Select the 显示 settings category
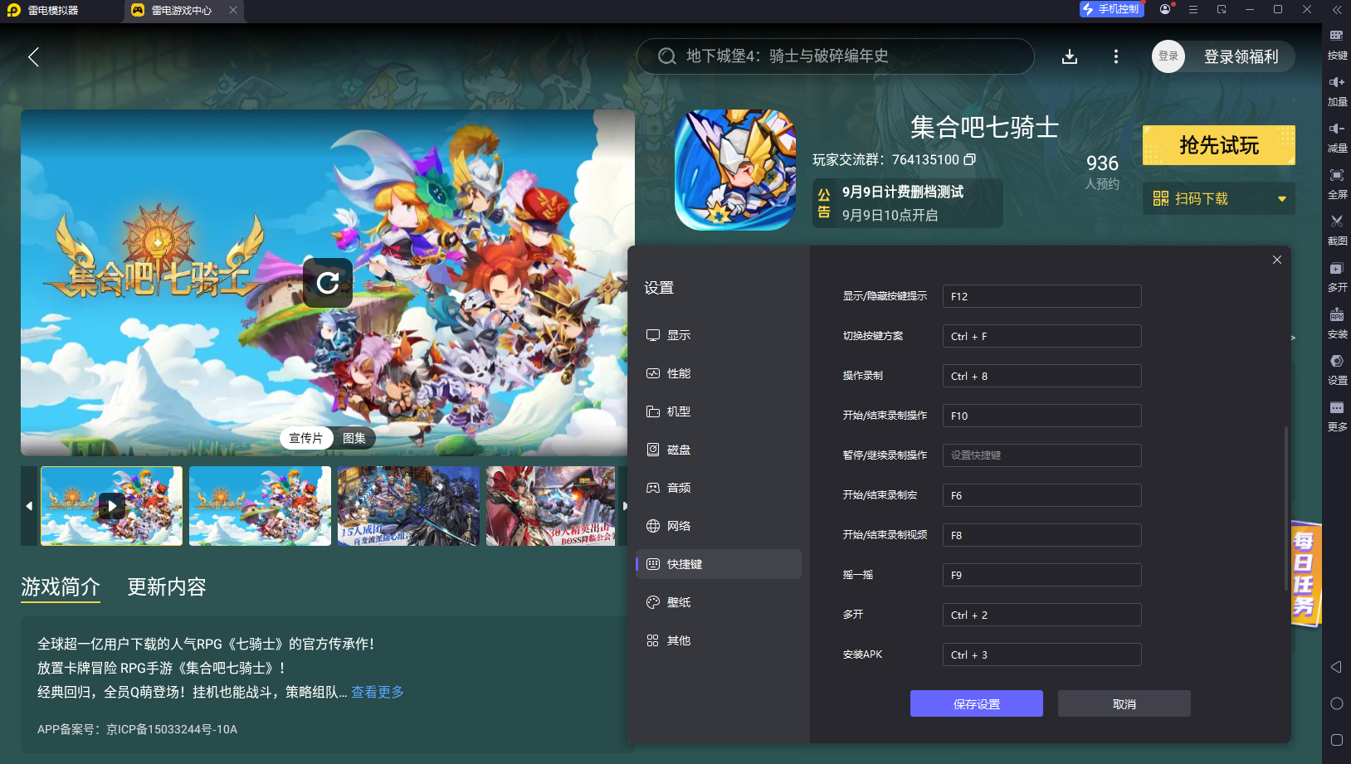This screenshot has width=1351, height=764. (x=719, y=335)
